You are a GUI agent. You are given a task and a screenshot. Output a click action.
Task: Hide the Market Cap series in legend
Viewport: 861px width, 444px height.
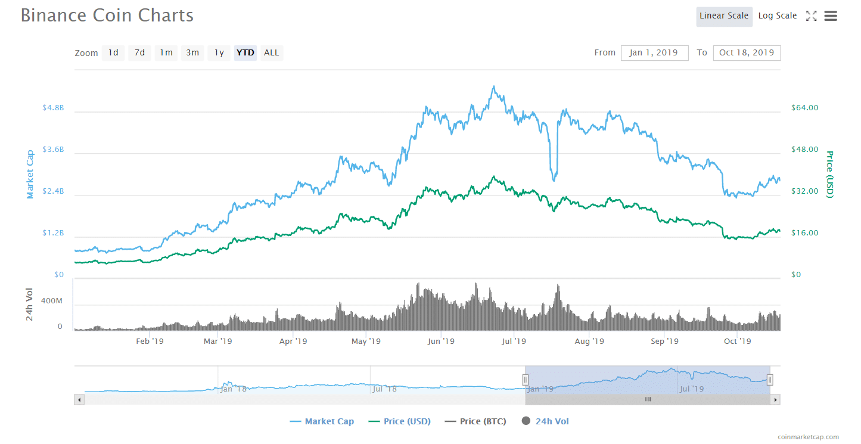pos(322,421)
